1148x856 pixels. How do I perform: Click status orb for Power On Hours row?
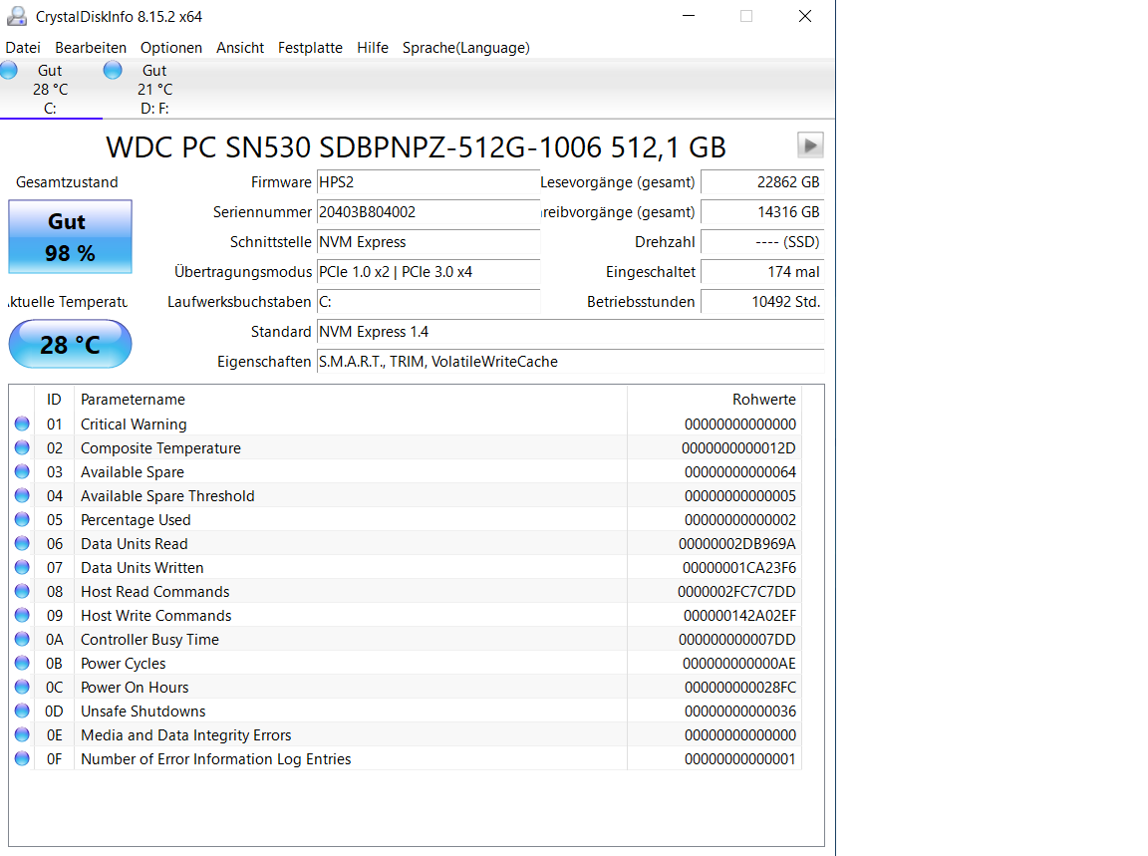point(22,687)
